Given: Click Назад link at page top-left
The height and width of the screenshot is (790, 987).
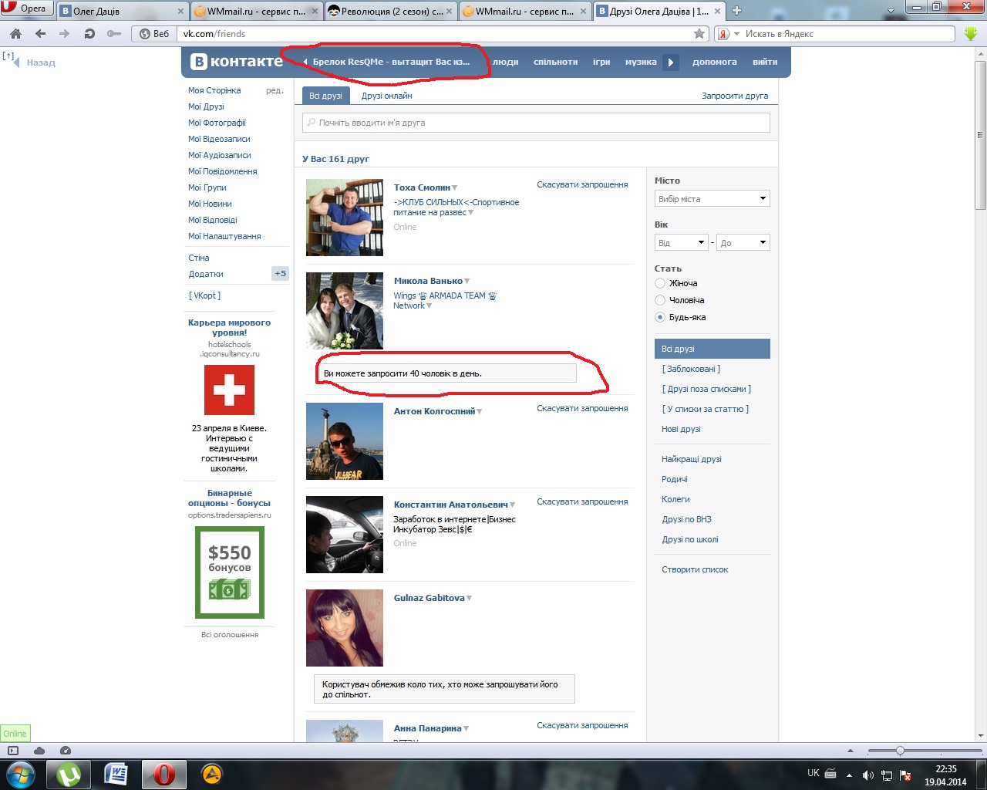Looking at the screenshot, I should click(41, 63).
